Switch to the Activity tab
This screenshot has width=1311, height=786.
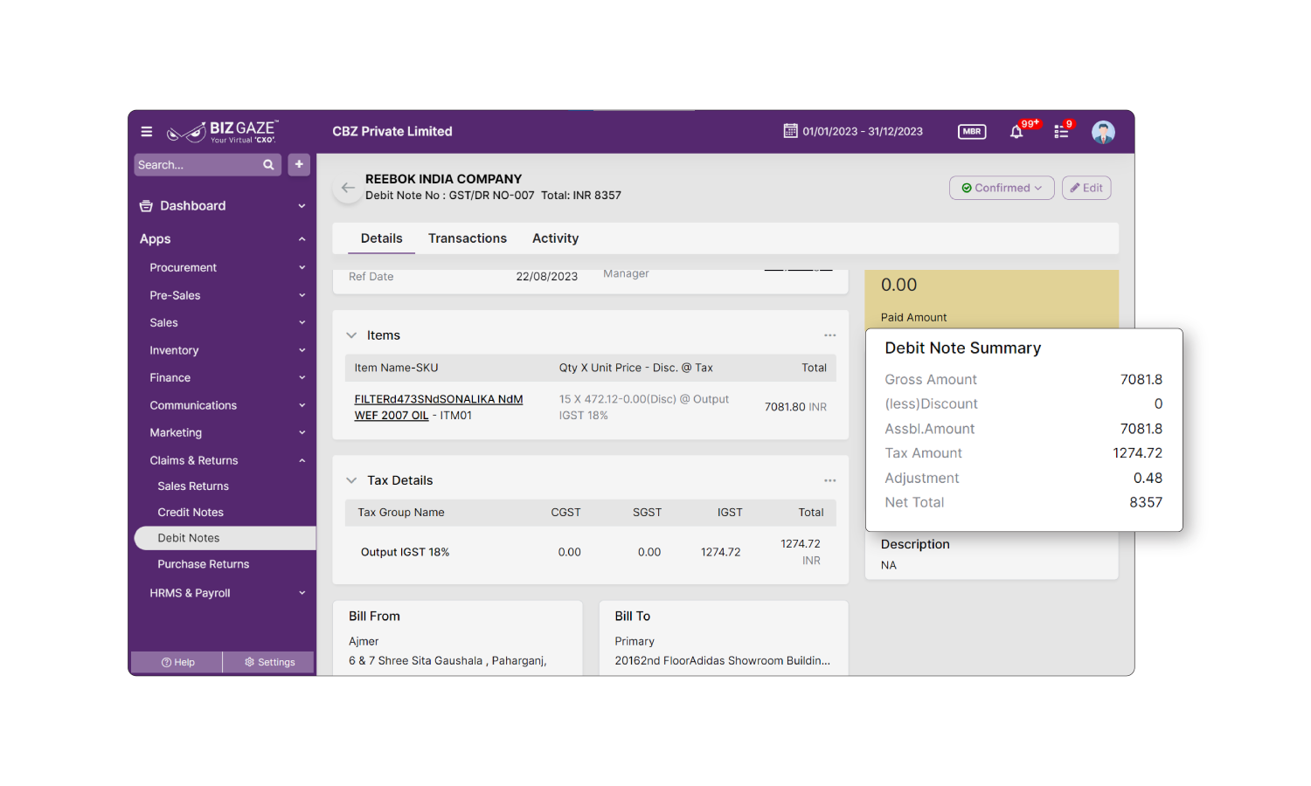coord(555,238)
